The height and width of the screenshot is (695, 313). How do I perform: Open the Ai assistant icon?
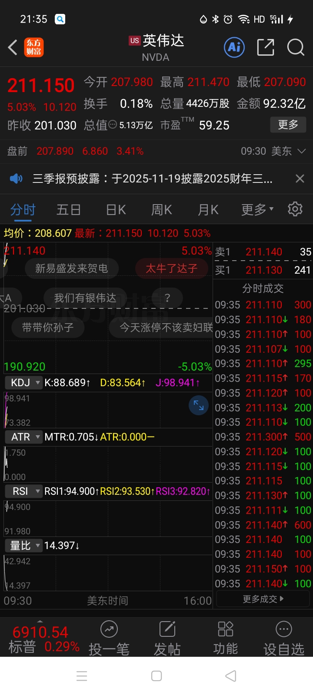[234, 47]
